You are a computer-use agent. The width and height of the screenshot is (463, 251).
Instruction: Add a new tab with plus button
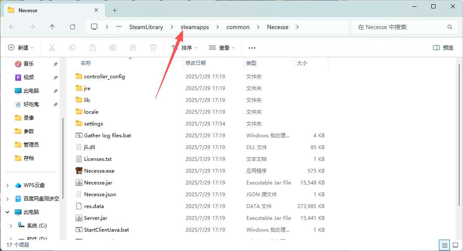pyautogui.click(x=114, y=10)
